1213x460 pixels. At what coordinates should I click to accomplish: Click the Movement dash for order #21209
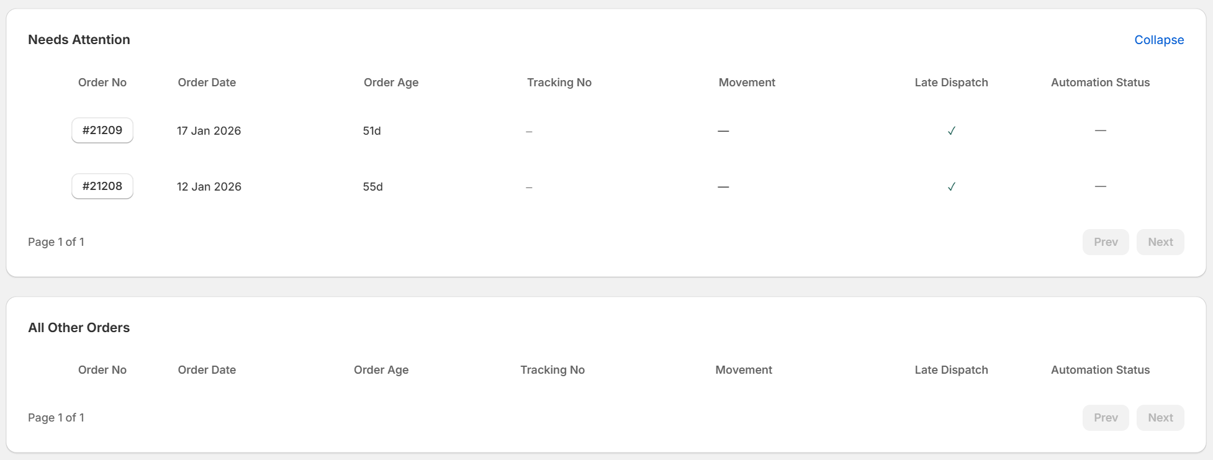(723, 130)
